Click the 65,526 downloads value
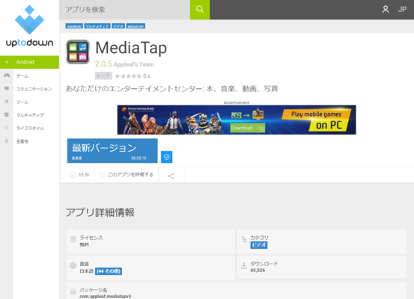 tap(258, 271)
